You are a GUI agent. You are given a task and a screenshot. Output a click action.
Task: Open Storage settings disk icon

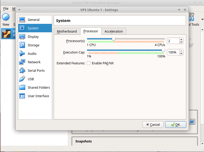pos(22,45)
